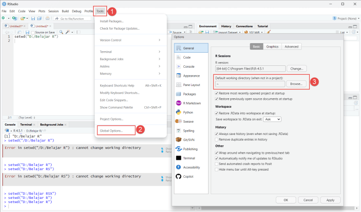Expand the Terminal submenu in Tools menu

click(x=130, y=52)
